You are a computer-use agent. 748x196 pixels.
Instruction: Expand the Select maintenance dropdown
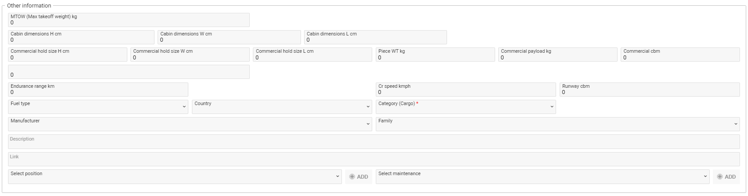click(x=542, y=176)
